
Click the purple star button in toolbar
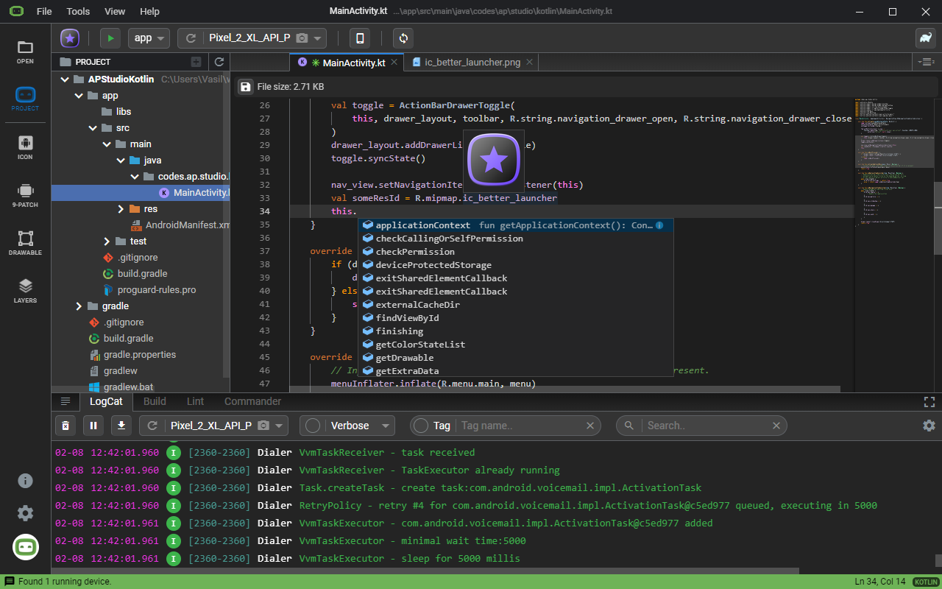70,38
